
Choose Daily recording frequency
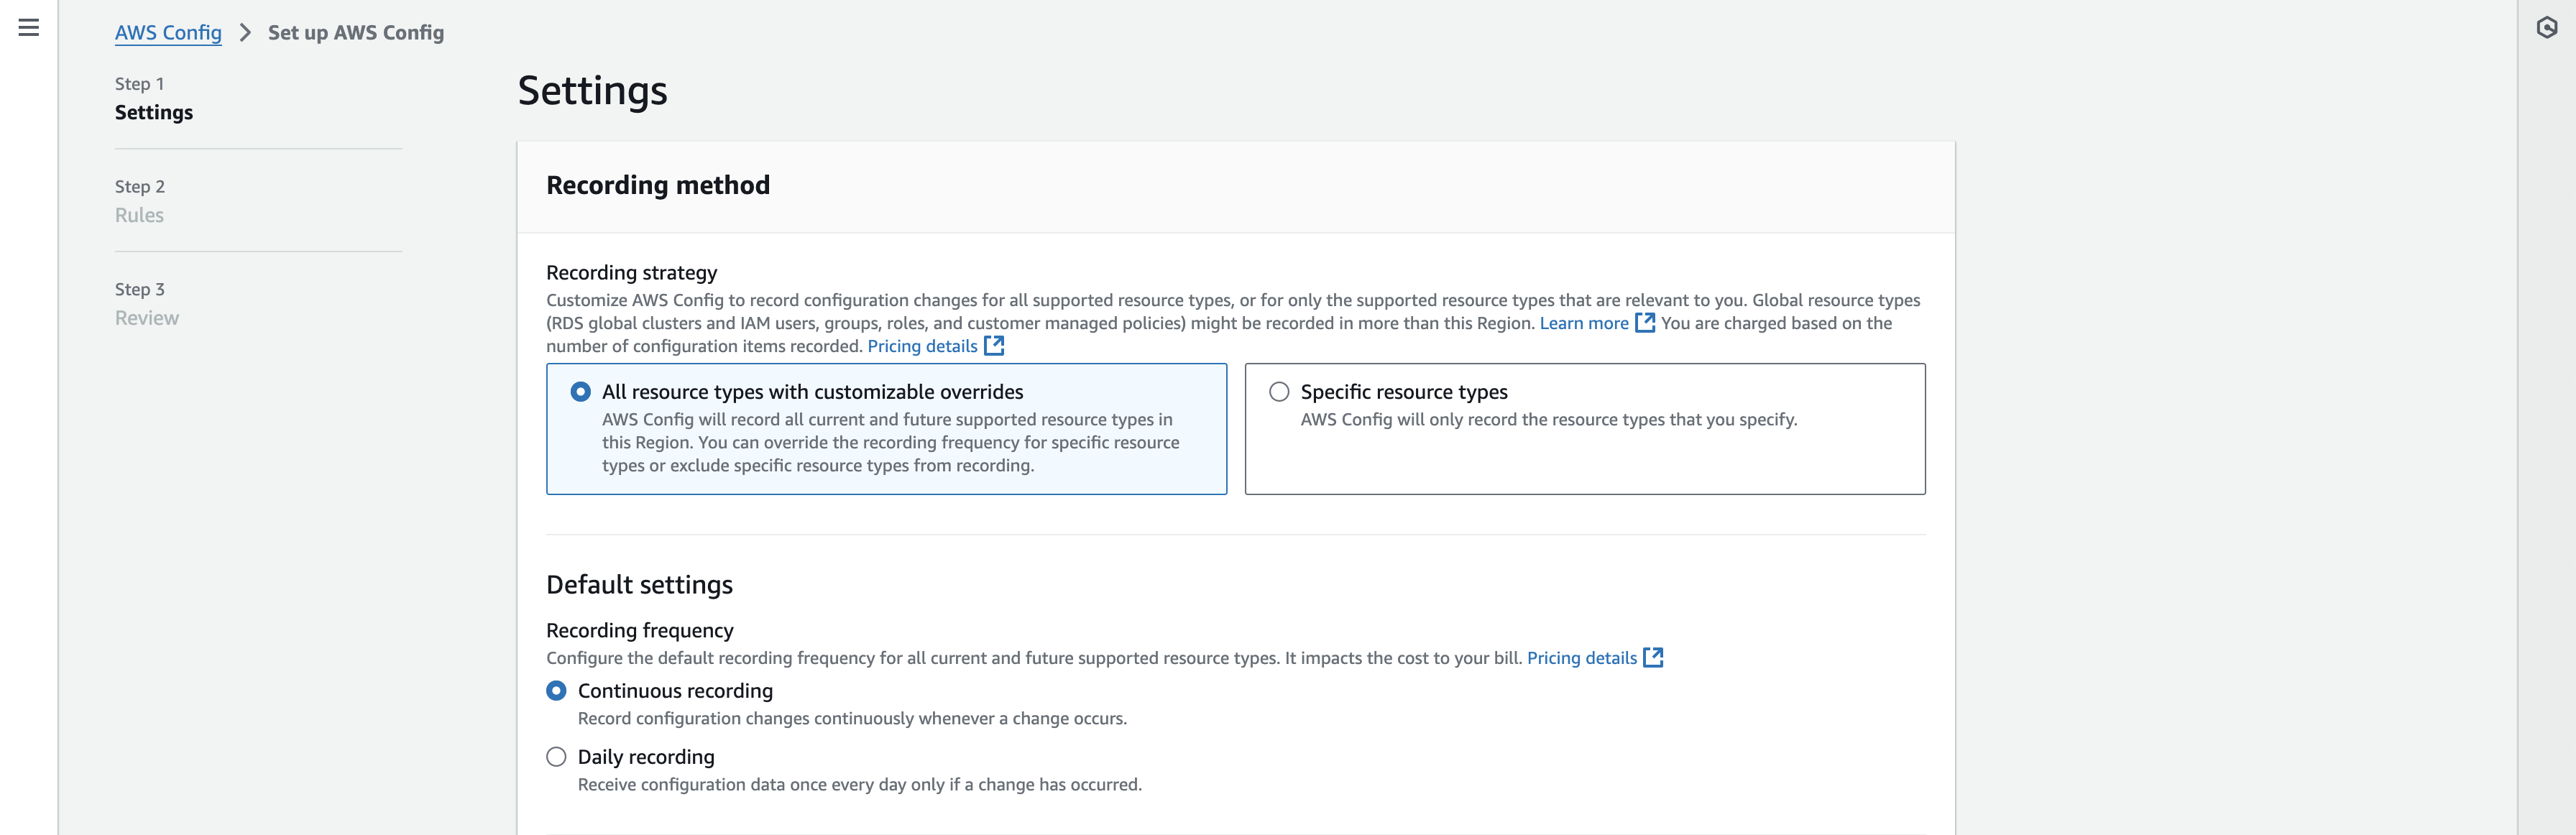556,757
